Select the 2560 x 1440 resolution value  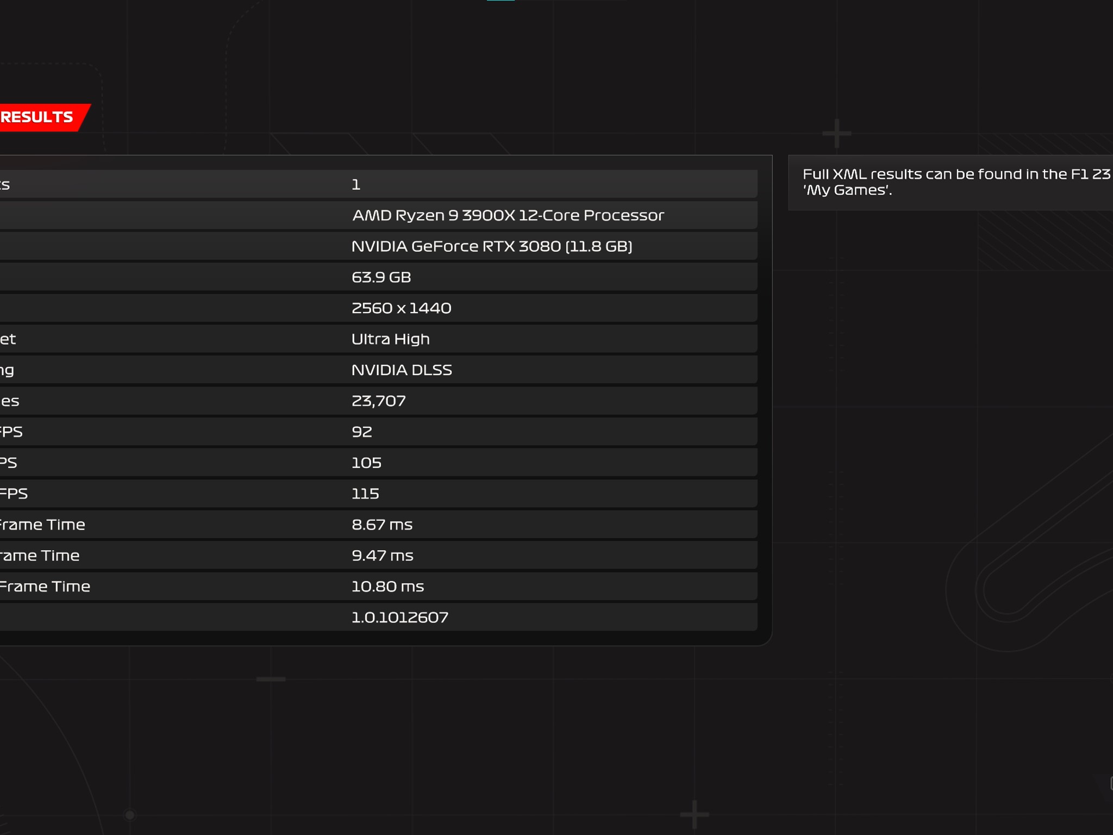click(401, 308)
